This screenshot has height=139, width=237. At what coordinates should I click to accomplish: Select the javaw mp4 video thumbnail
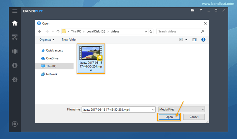(x=91, y=59)
